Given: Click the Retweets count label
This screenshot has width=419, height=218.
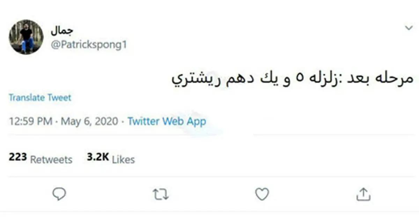Looking at the screenshot, I should (51, 159).
